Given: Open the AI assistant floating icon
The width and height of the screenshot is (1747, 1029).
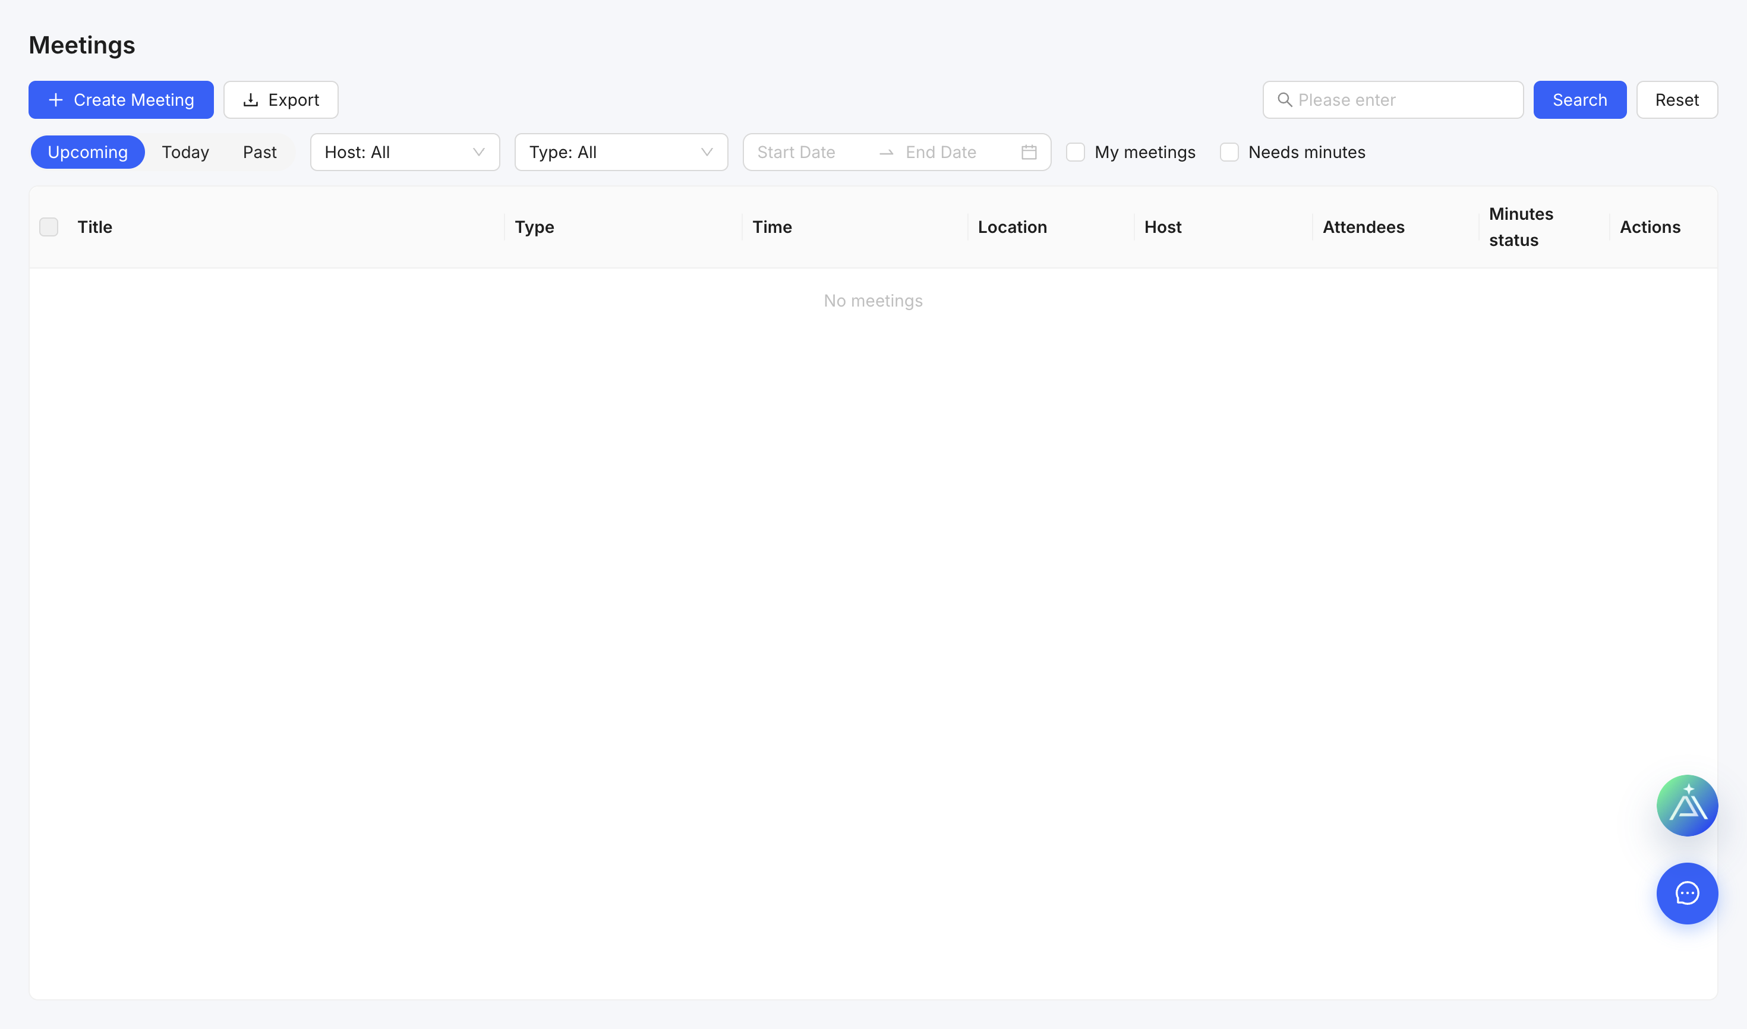Looking at the screenshot, I should coord(1686,805).
